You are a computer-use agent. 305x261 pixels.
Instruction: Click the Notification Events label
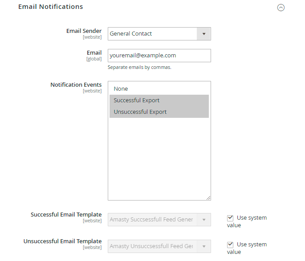76,84
